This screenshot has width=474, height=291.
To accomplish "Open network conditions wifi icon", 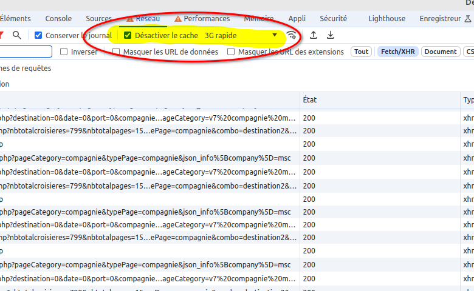I will coord(292,35).
